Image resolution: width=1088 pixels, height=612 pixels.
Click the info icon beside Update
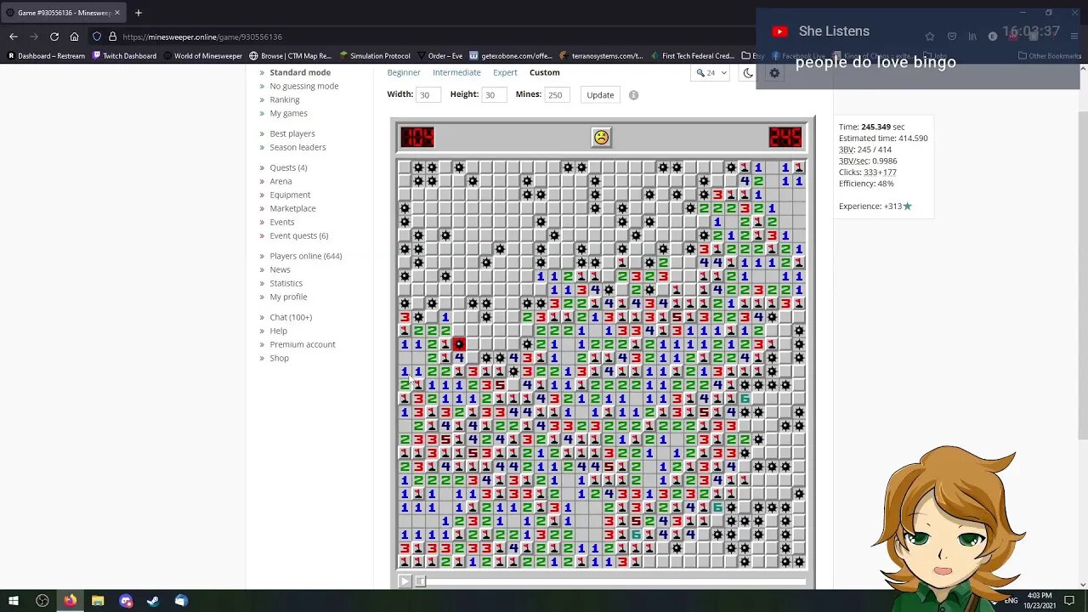coord(633,95)
